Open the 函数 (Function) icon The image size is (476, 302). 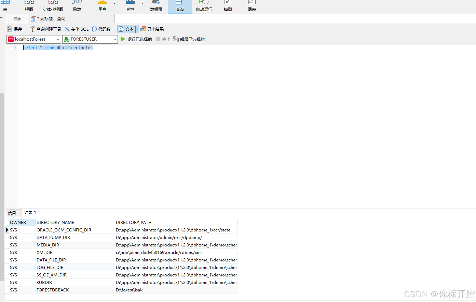(77, 6)
